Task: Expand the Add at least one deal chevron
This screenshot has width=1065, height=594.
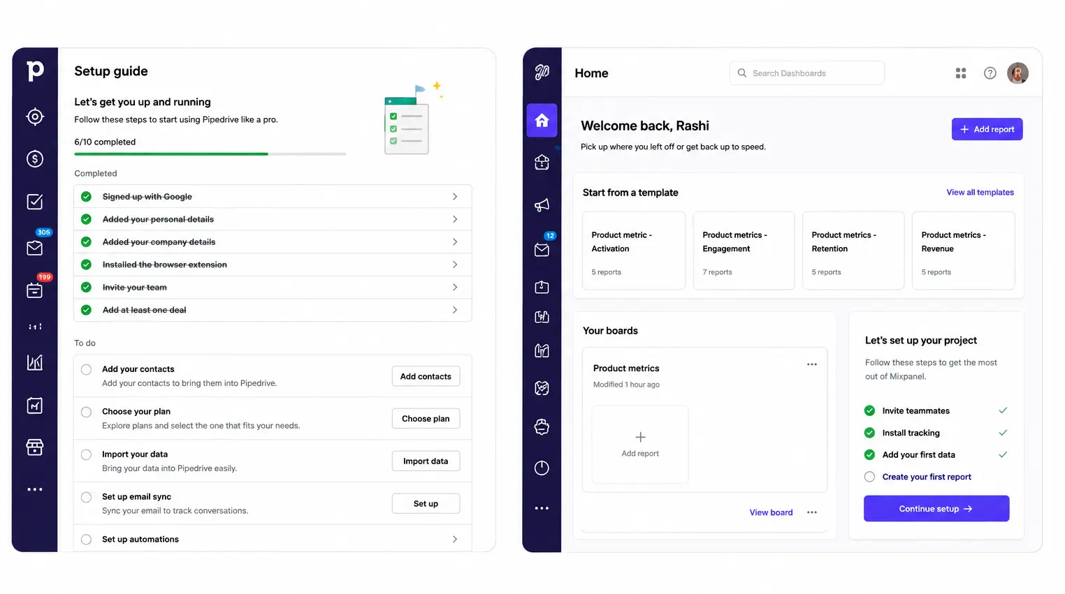Action: 455,310
